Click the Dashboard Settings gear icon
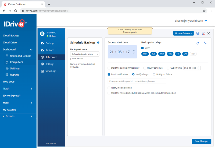This screenshot has width=215, height=148. click(7, 68)
